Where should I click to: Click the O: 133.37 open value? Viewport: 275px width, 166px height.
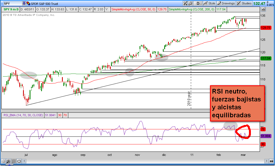pyautogui.click(x=42, y=9)
